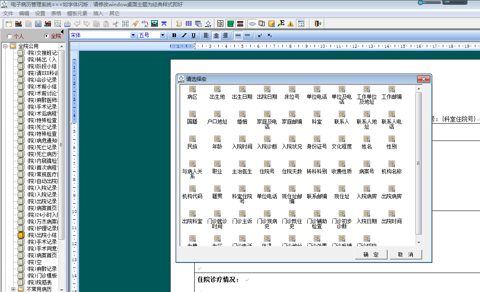Click the 取 消 button

pos(405,254)
